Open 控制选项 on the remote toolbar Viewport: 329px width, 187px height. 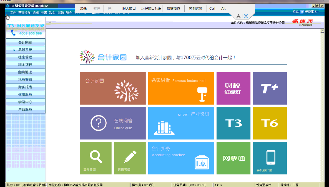[x=196, y=8]
